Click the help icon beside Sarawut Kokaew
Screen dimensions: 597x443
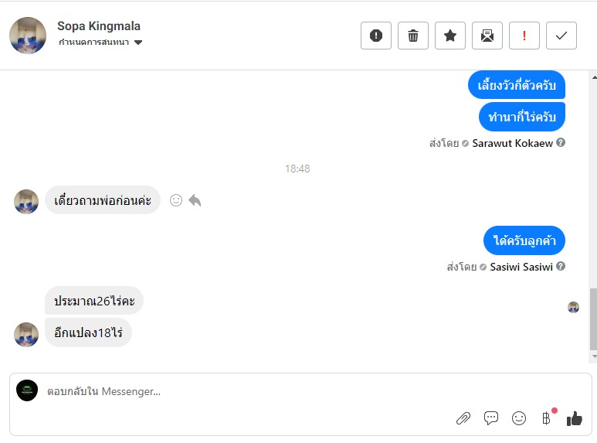561,143
